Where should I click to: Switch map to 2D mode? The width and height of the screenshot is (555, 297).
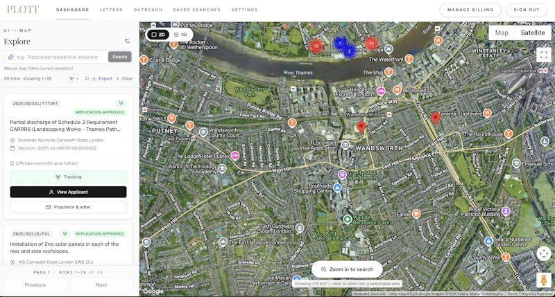click(x=158, y=35)
